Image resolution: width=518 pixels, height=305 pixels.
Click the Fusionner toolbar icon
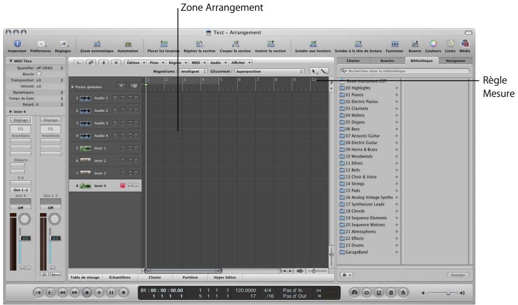(395, 44)
